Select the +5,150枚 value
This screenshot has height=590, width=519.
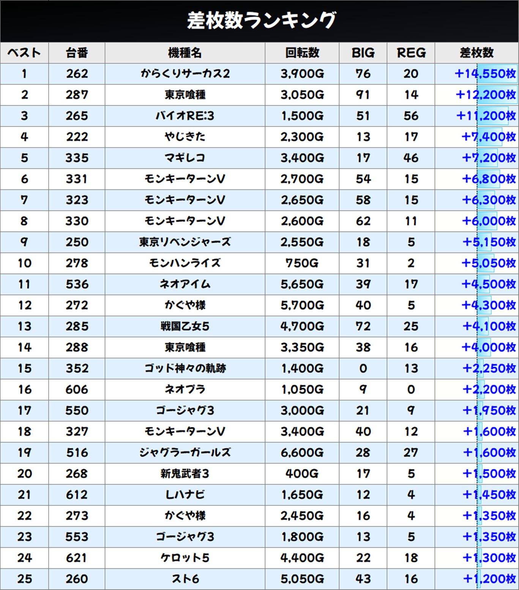point(489,242)
